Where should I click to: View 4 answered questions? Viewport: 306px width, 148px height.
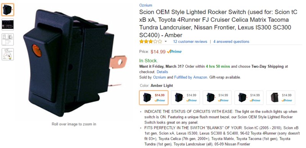[x=231, y=42]
